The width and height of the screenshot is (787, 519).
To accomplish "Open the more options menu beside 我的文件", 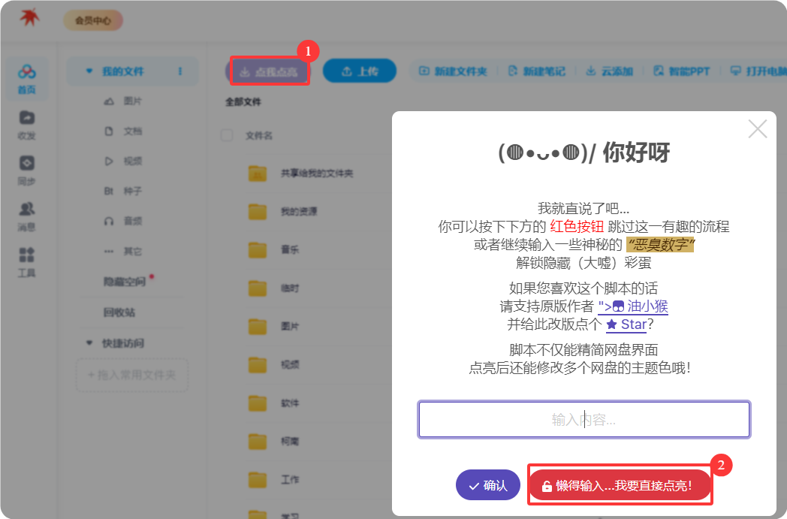I will pos(180,71).
